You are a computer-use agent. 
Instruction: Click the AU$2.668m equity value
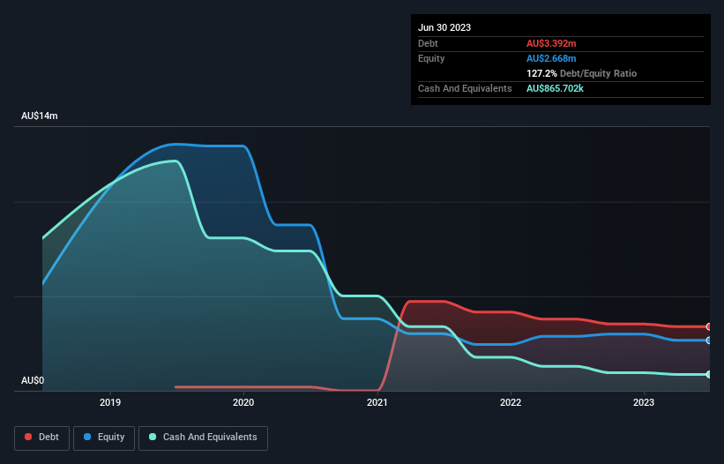(551, 58)
